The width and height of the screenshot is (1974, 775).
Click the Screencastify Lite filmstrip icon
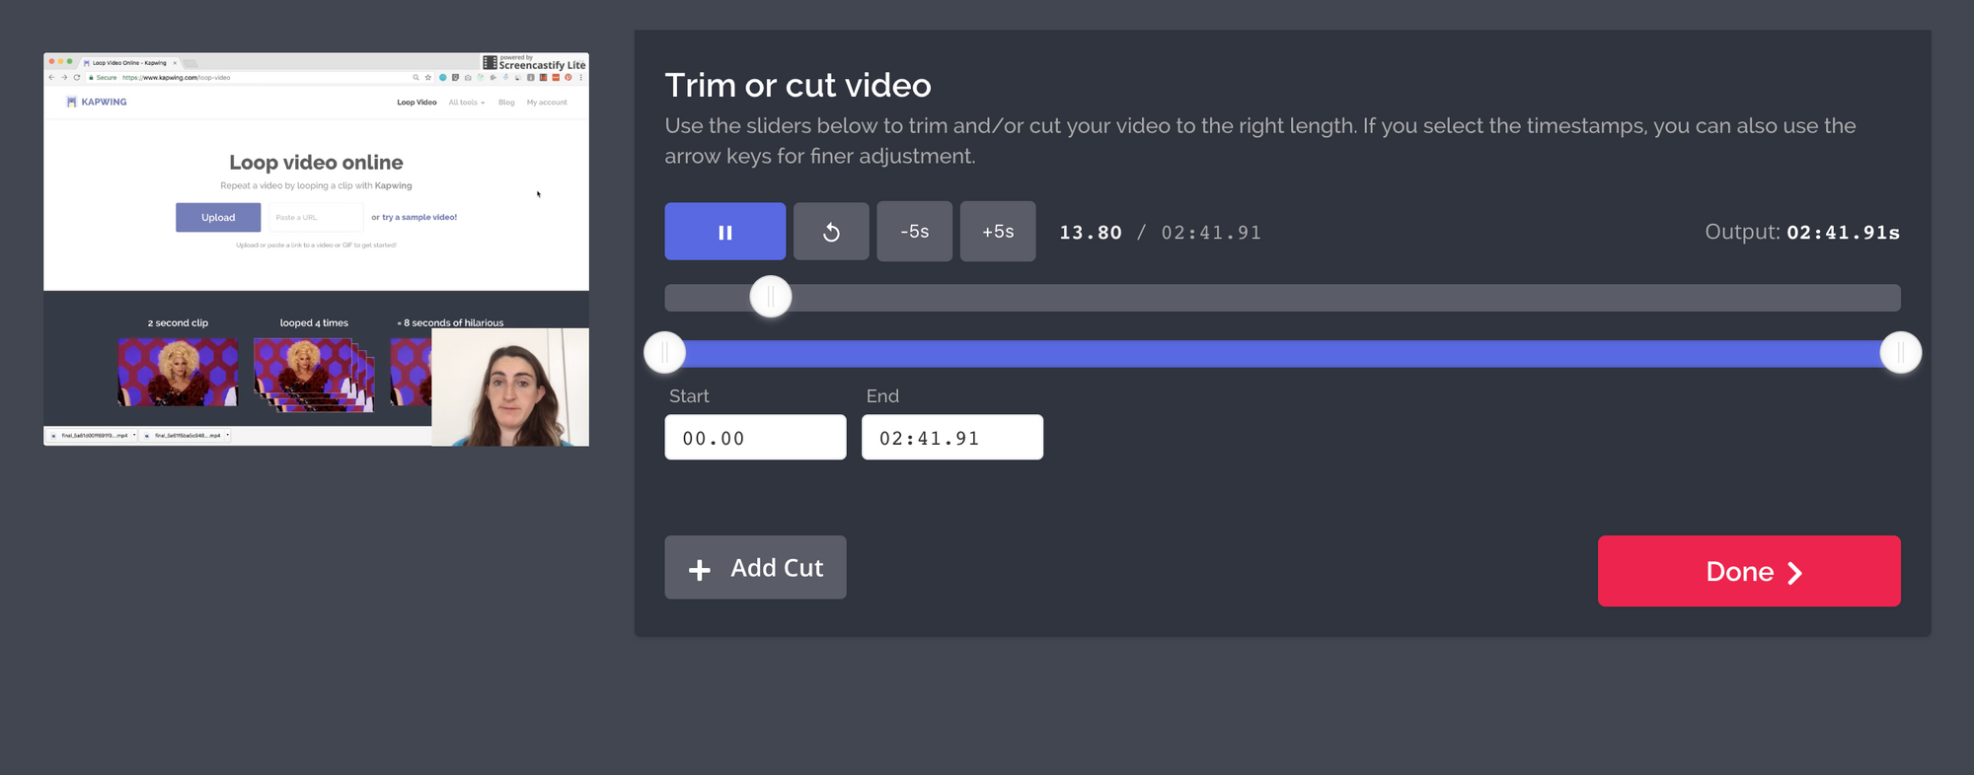[x=490, y=62]
